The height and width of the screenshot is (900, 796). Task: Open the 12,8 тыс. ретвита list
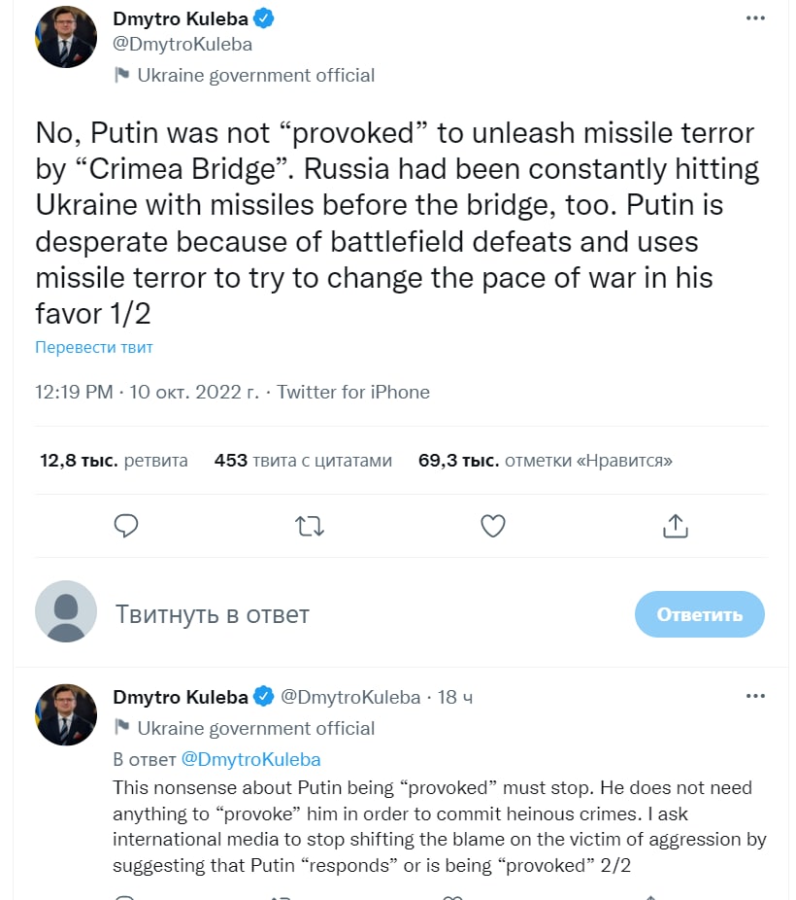click(114, 460)
